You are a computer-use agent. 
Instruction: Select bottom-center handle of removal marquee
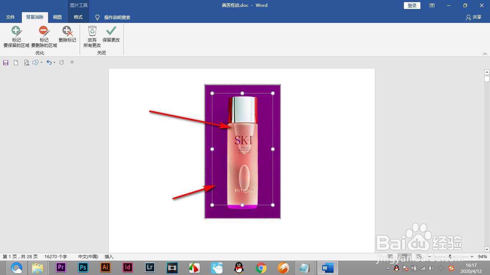pyautogui.click(x=242, y=205)
